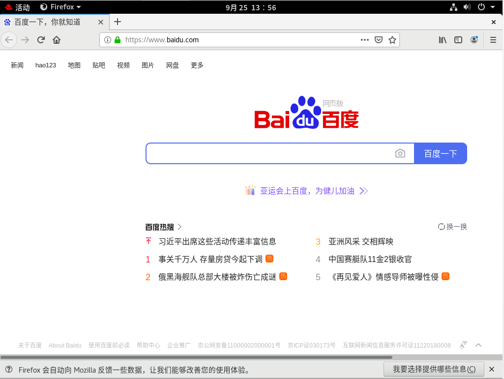Open hot search 亚洲风采 交相辉映
The height and width of the screenshot is (379, 504).
(x=361, y=241)
